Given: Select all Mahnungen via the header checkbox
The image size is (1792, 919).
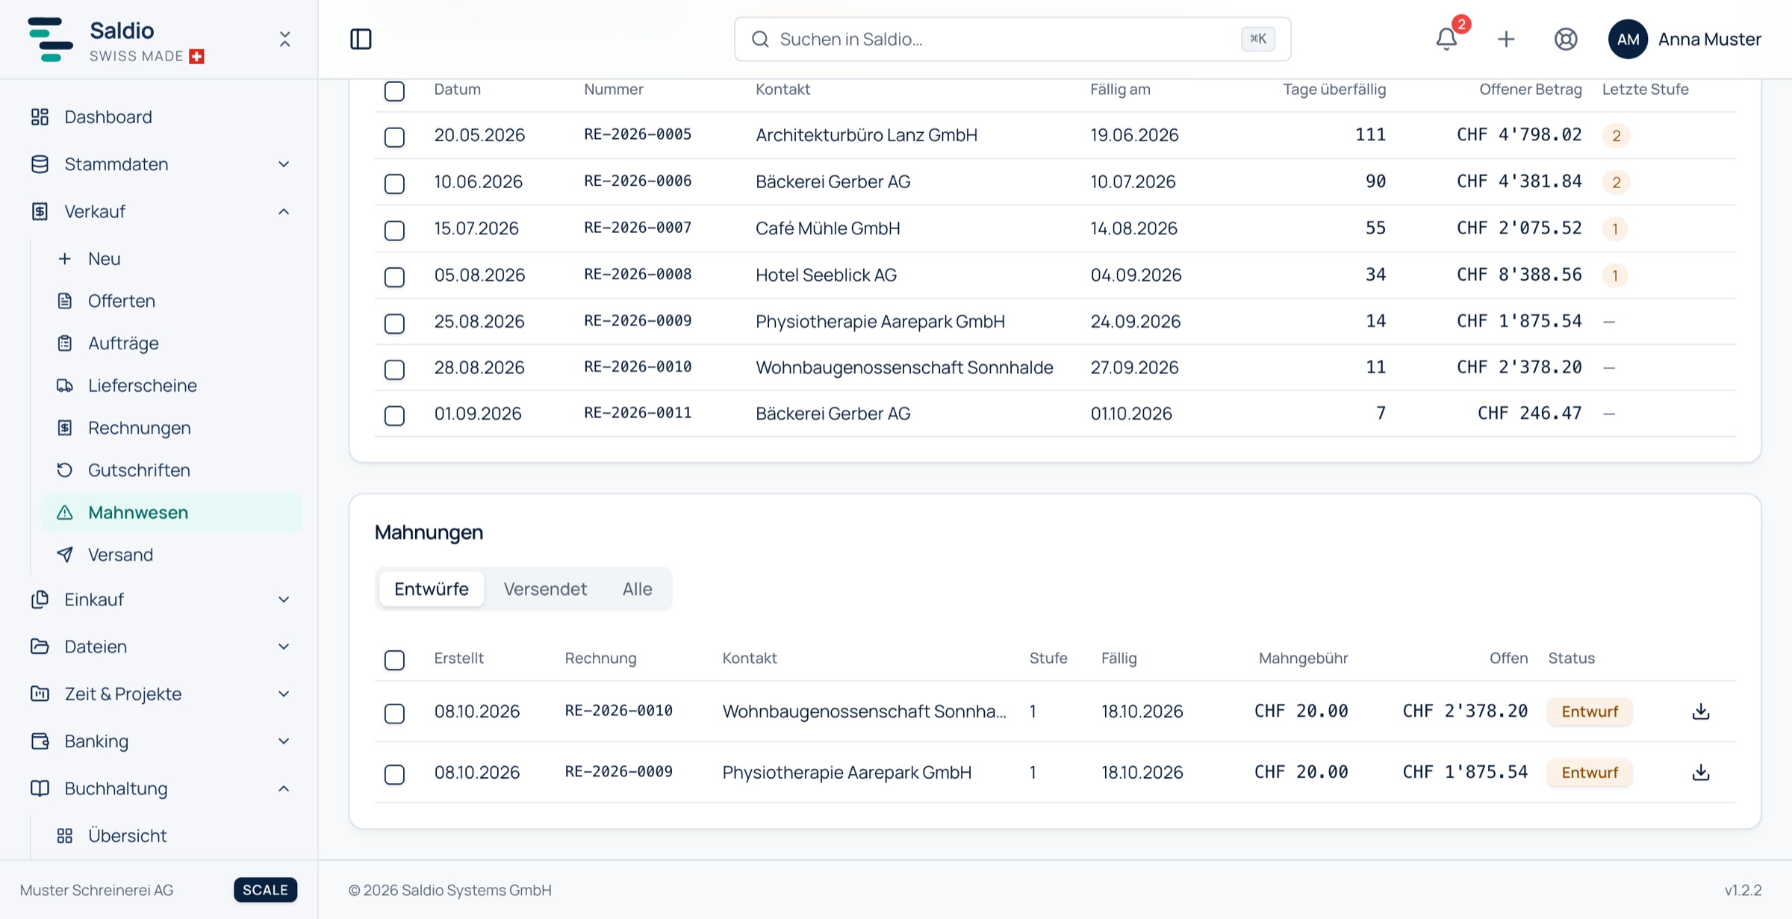Looking at the screenshot, I should point(394,660).
